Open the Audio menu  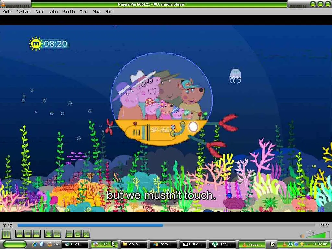point(40,12)
